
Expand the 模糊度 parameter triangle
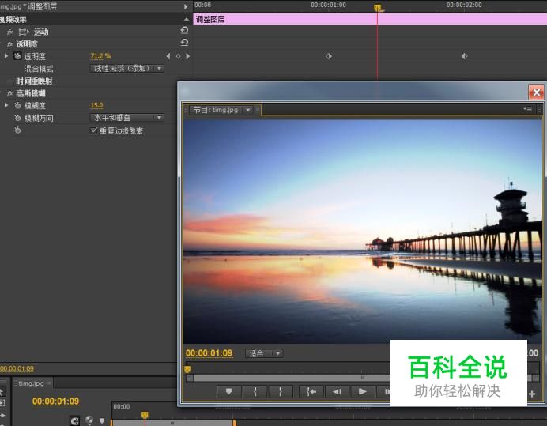pyautogui.click(x=7, y=105)
